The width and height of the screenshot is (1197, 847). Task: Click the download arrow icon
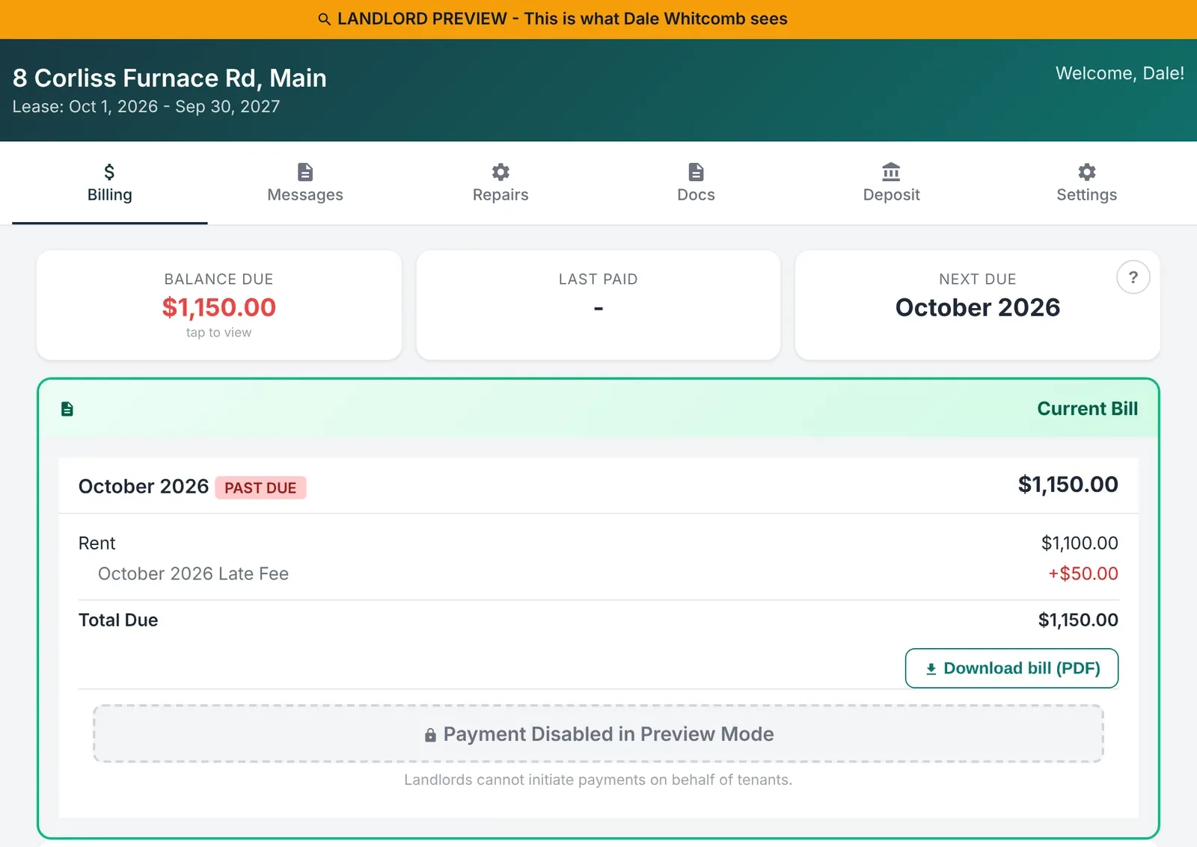(x=931, y=669)
